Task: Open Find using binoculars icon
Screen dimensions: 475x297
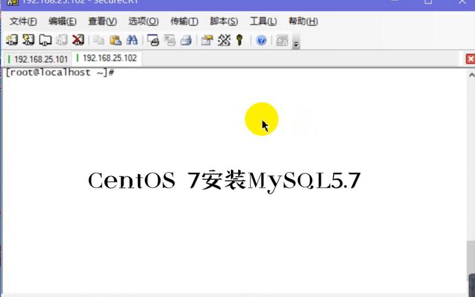Action: pos(132,40)
